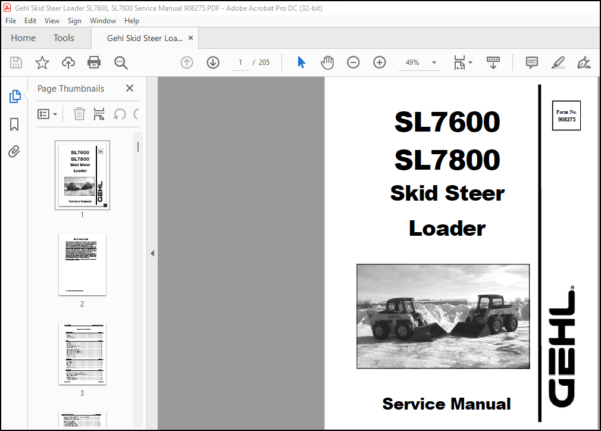Select the Gehl Skid Steer Loa... document tab
The height and width of the screenshot is (431, 601).
point(145,38)
